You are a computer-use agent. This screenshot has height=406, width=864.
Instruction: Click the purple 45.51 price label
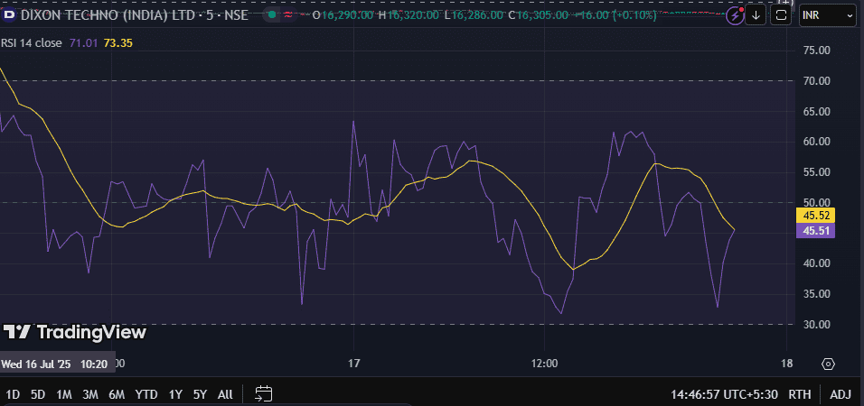point(816,230)
